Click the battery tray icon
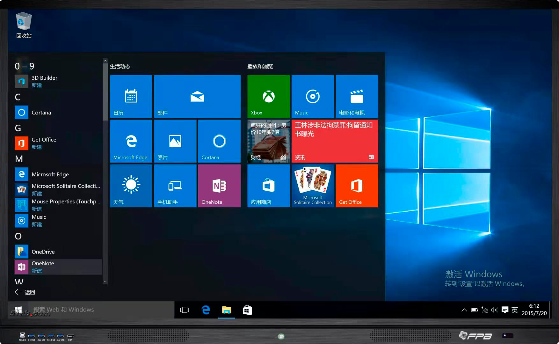The width and height of the screenshot is (559, 344). point(475,310)
